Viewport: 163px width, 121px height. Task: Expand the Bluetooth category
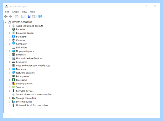[10, 37]
